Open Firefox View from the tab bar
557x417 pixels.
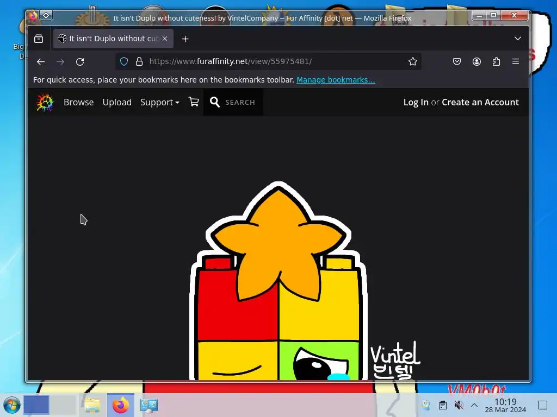pos(39,39)
